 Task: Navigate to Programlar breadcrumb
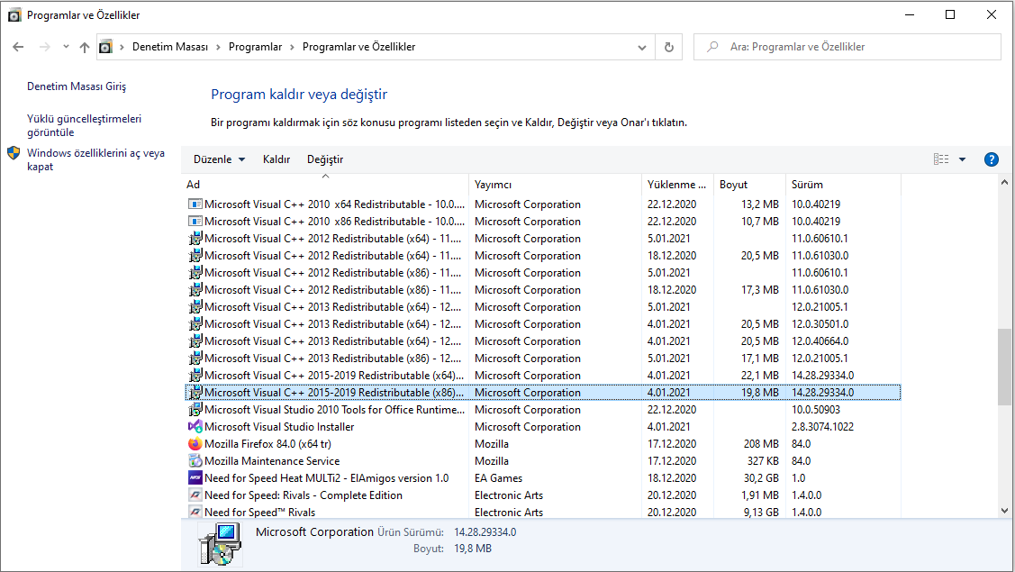tap(256, 47)
